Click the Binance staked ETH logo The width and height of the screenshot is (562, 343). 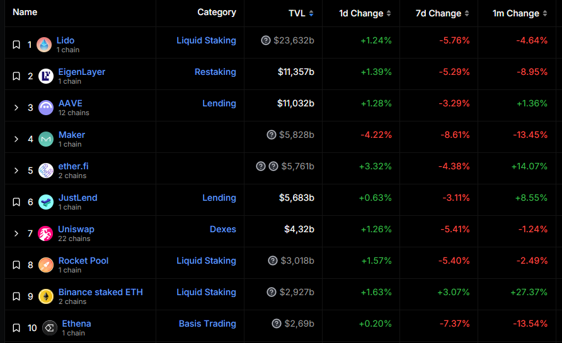[45, 296]
